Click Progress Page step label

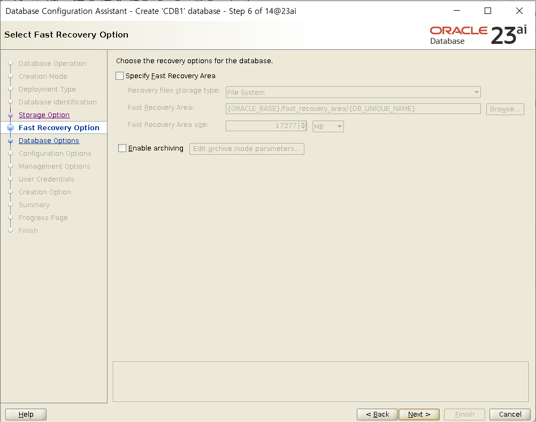point(43,217)
